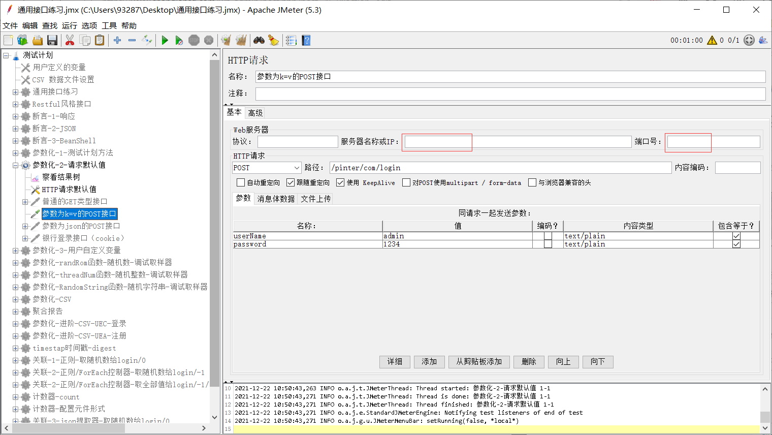
Task: Start the test with the green play icon
Action: coord(165,40)
